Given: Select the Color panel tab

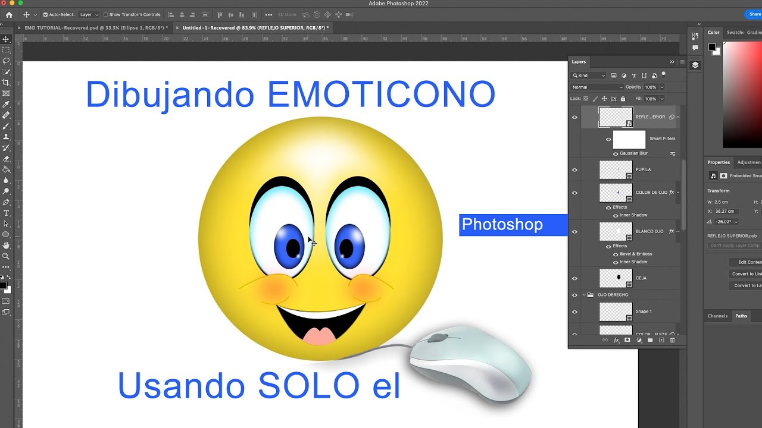Looking at the screenshot, I should click(x=713, y=33).
